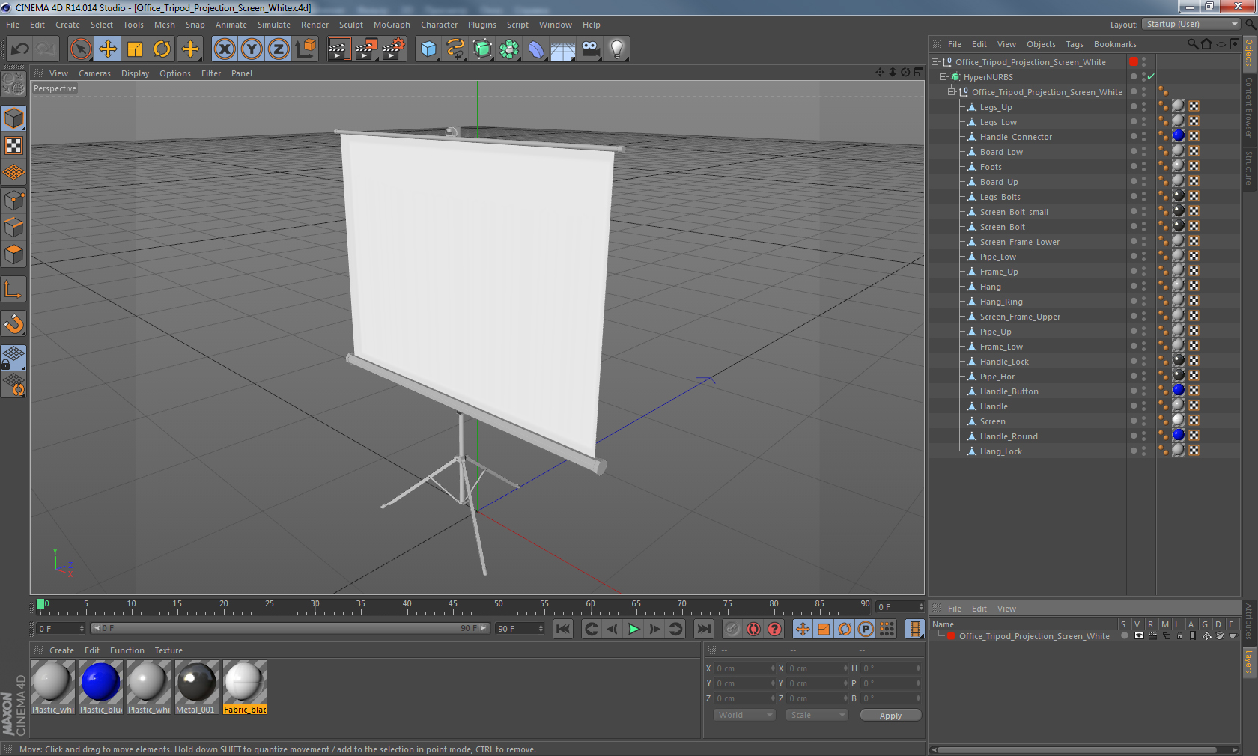
Task: Open the World coordinate system dropdown
Action: point(744,715)
